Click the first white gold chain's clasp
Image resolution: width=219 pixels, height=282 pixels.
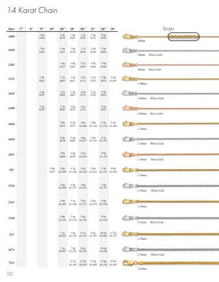[130, 51]
